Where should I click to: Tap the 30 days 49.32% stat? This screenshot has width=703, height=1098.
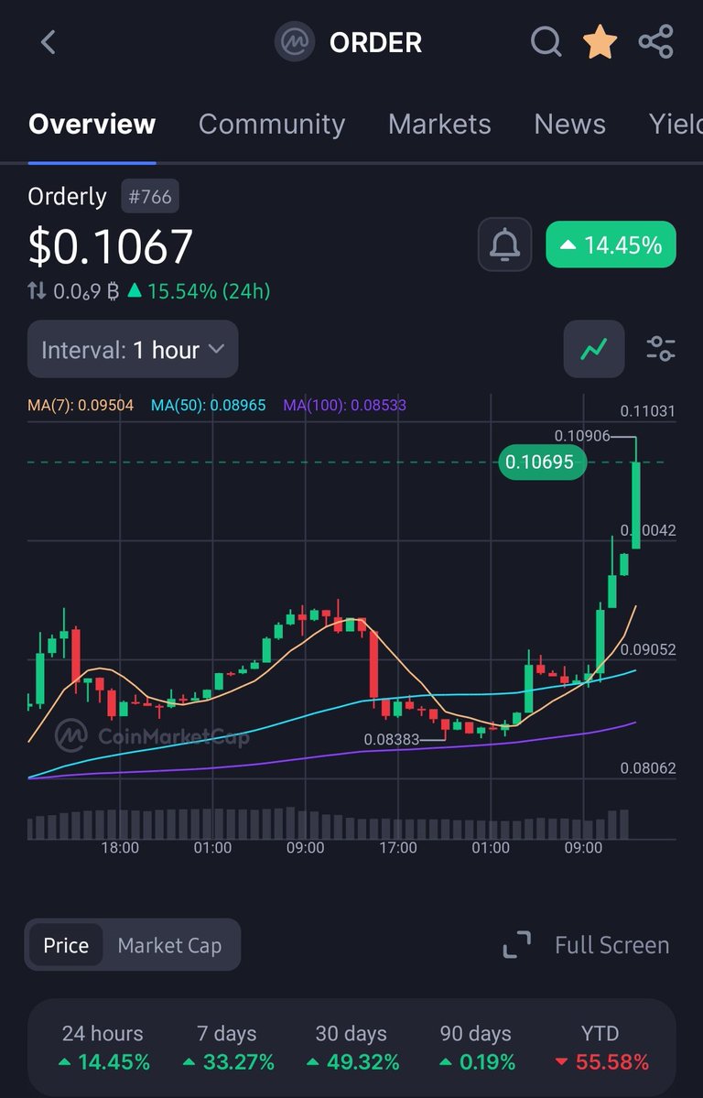click(x=353, y=1049)
